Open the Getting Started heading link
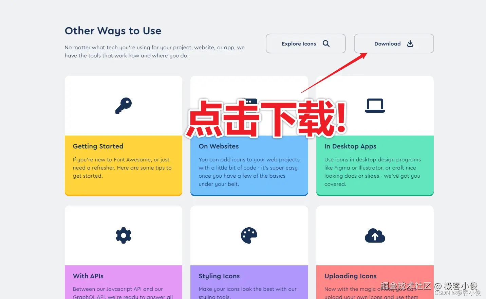This screenshot has height=299, width=486. point(98,146)
